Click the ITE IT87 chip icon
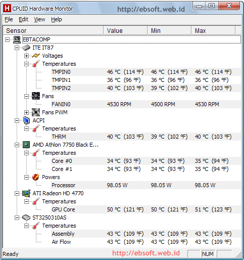Viewport: 244px width, 260px height. click(26, 48)
